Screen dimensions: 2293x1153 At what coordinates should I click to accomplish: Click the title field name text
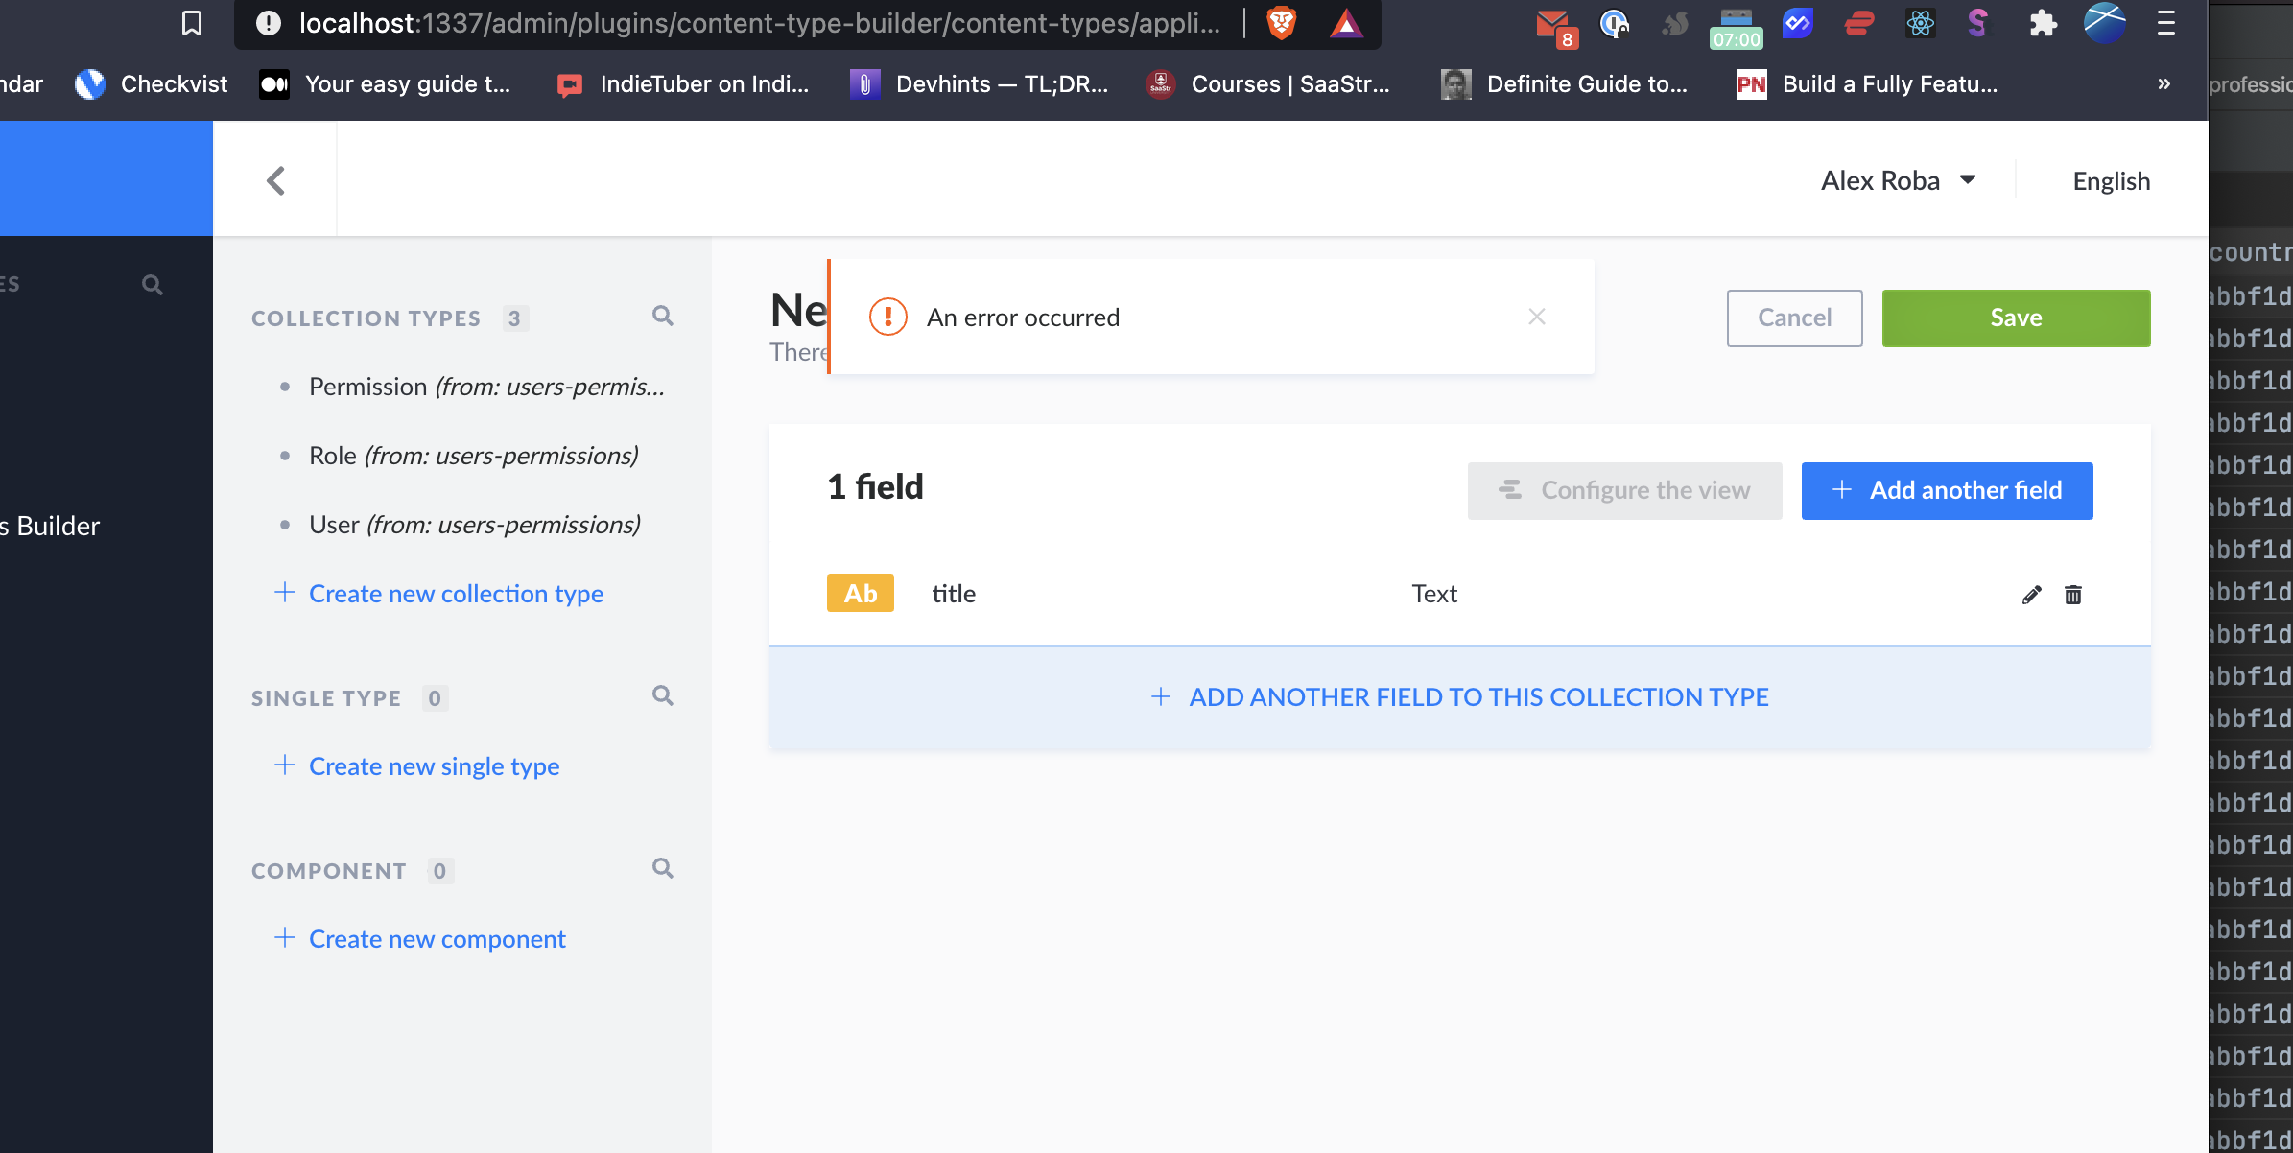954,594
